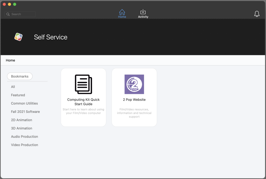Open the Home tab house icon
Viewport: 266px width, 179px height.
point(122,12)
